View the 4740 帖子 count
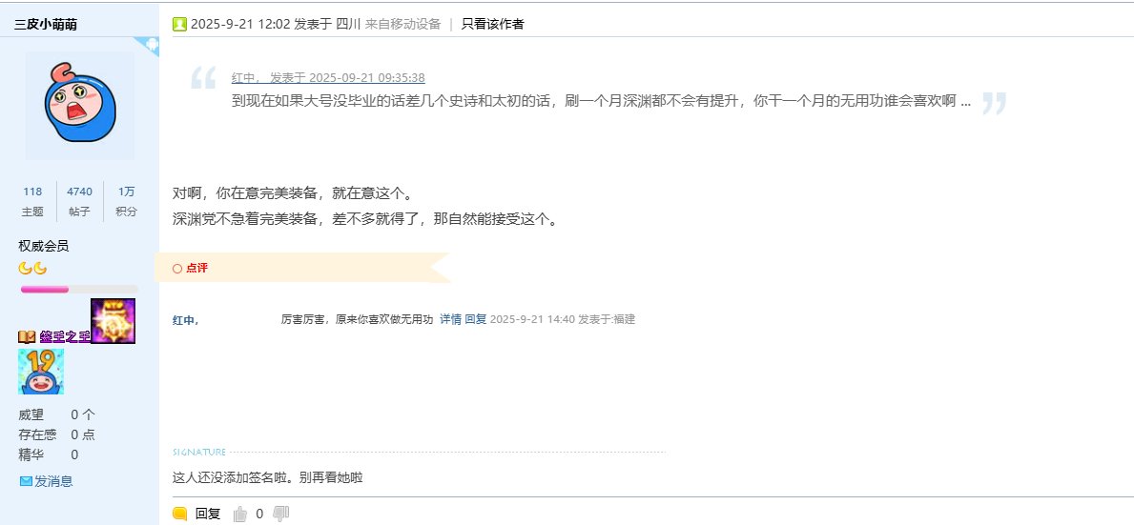The image size is (1134, 525). 80,192
